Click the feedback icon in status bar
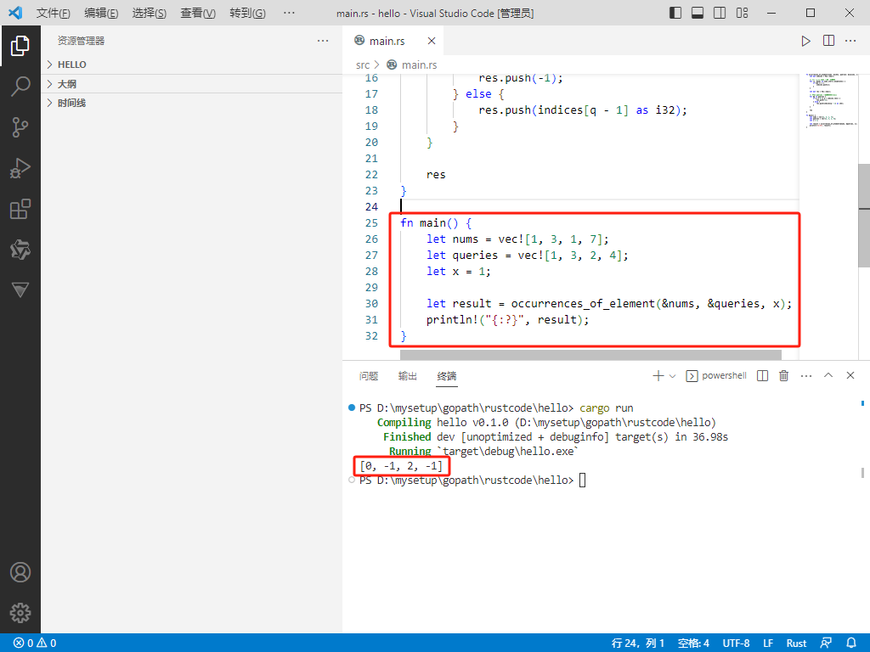 click(x=826, y=644)
